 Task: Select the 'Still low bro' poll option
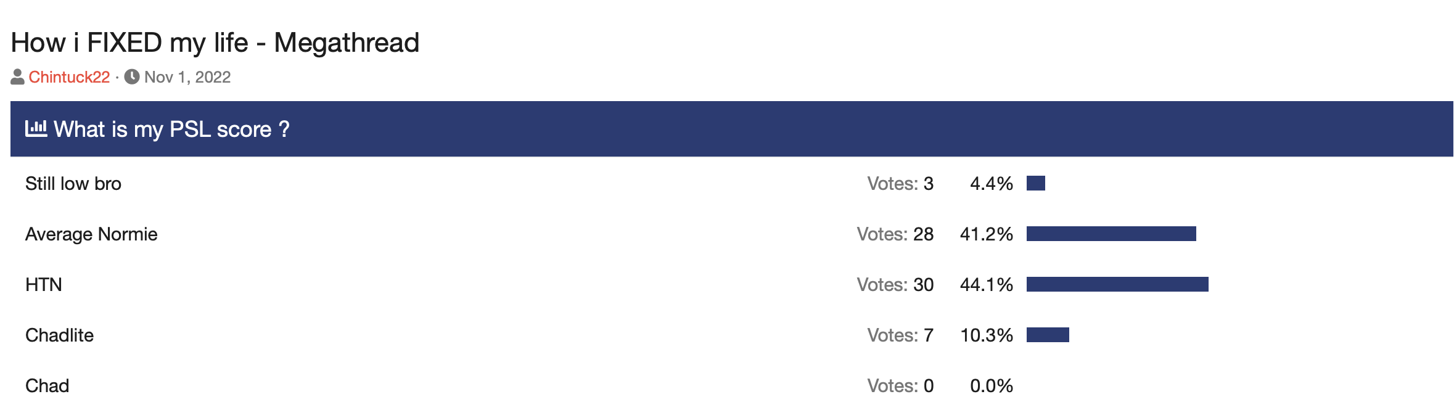coord(73,184)
